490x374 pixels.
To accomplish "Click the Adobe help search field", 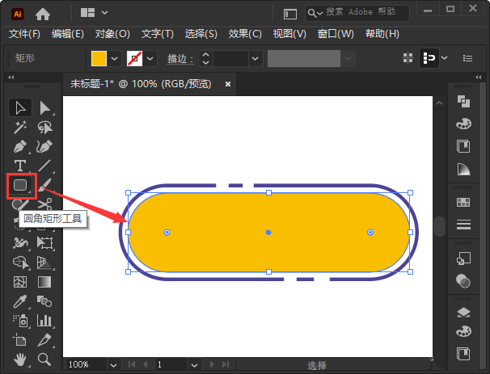I will pyautogui.click(x=365, y=12).
